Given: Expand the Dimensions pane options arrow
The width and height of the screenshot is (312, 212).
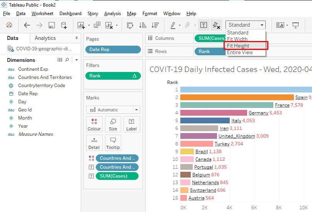Looking at the screenshot, I should pyautogui.click(x=76, y=60).
